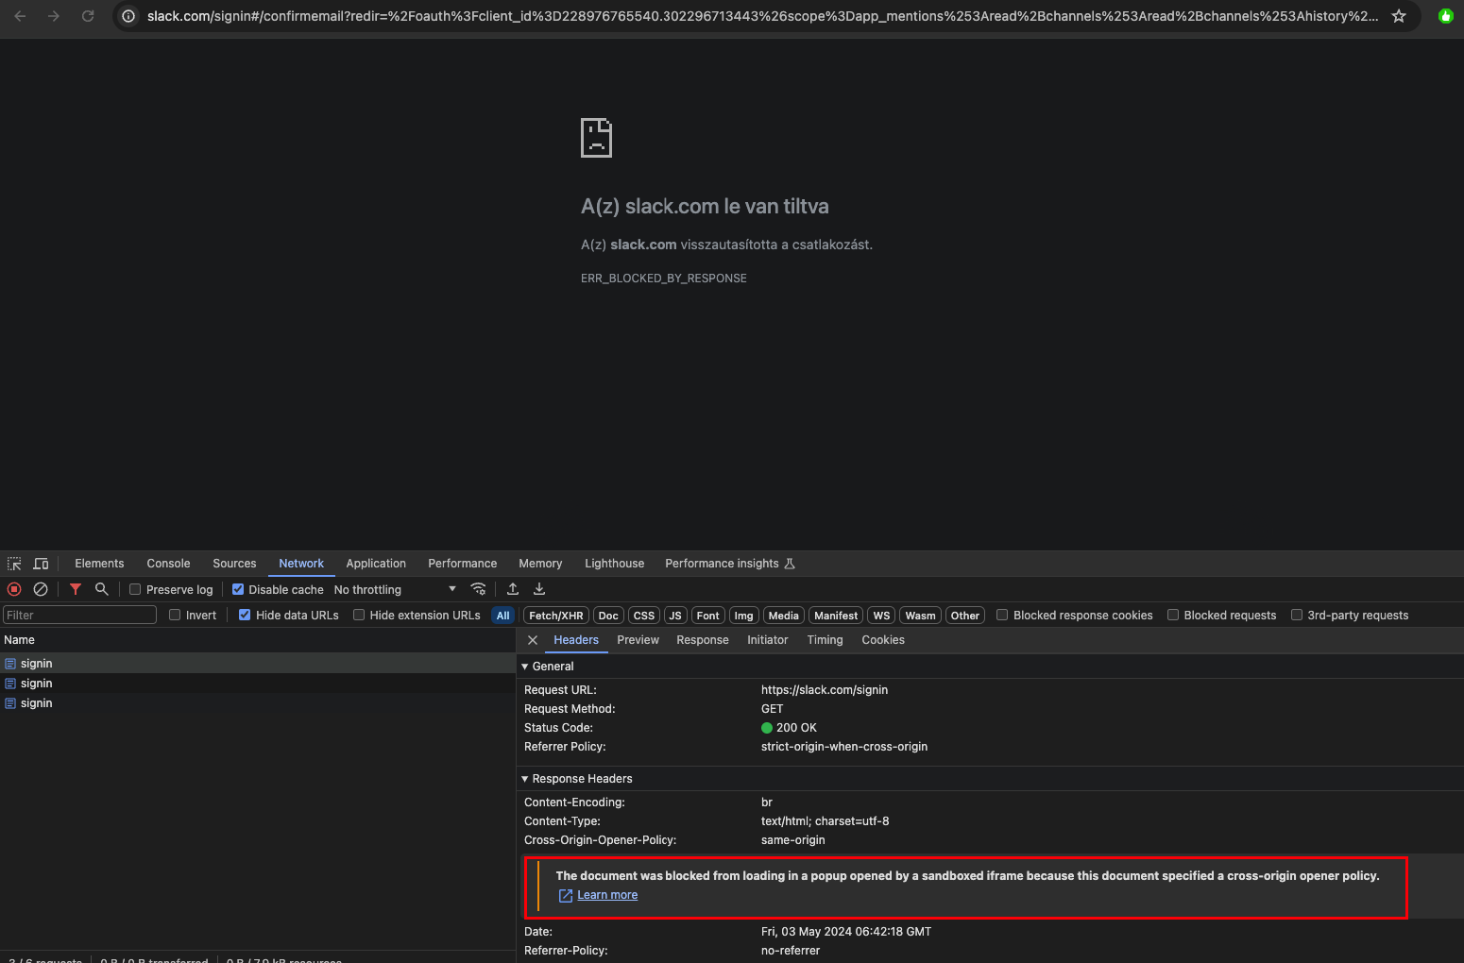Uncheck Hide data URLs
Screen dimensions: 1464x963
pos(245,615)
